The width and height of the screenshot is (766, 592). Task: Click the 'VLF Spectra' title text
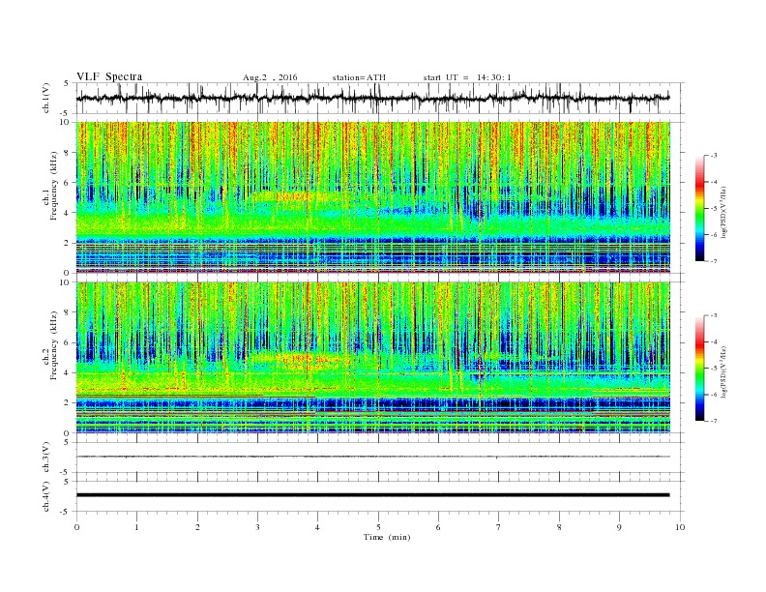[109, 76]
